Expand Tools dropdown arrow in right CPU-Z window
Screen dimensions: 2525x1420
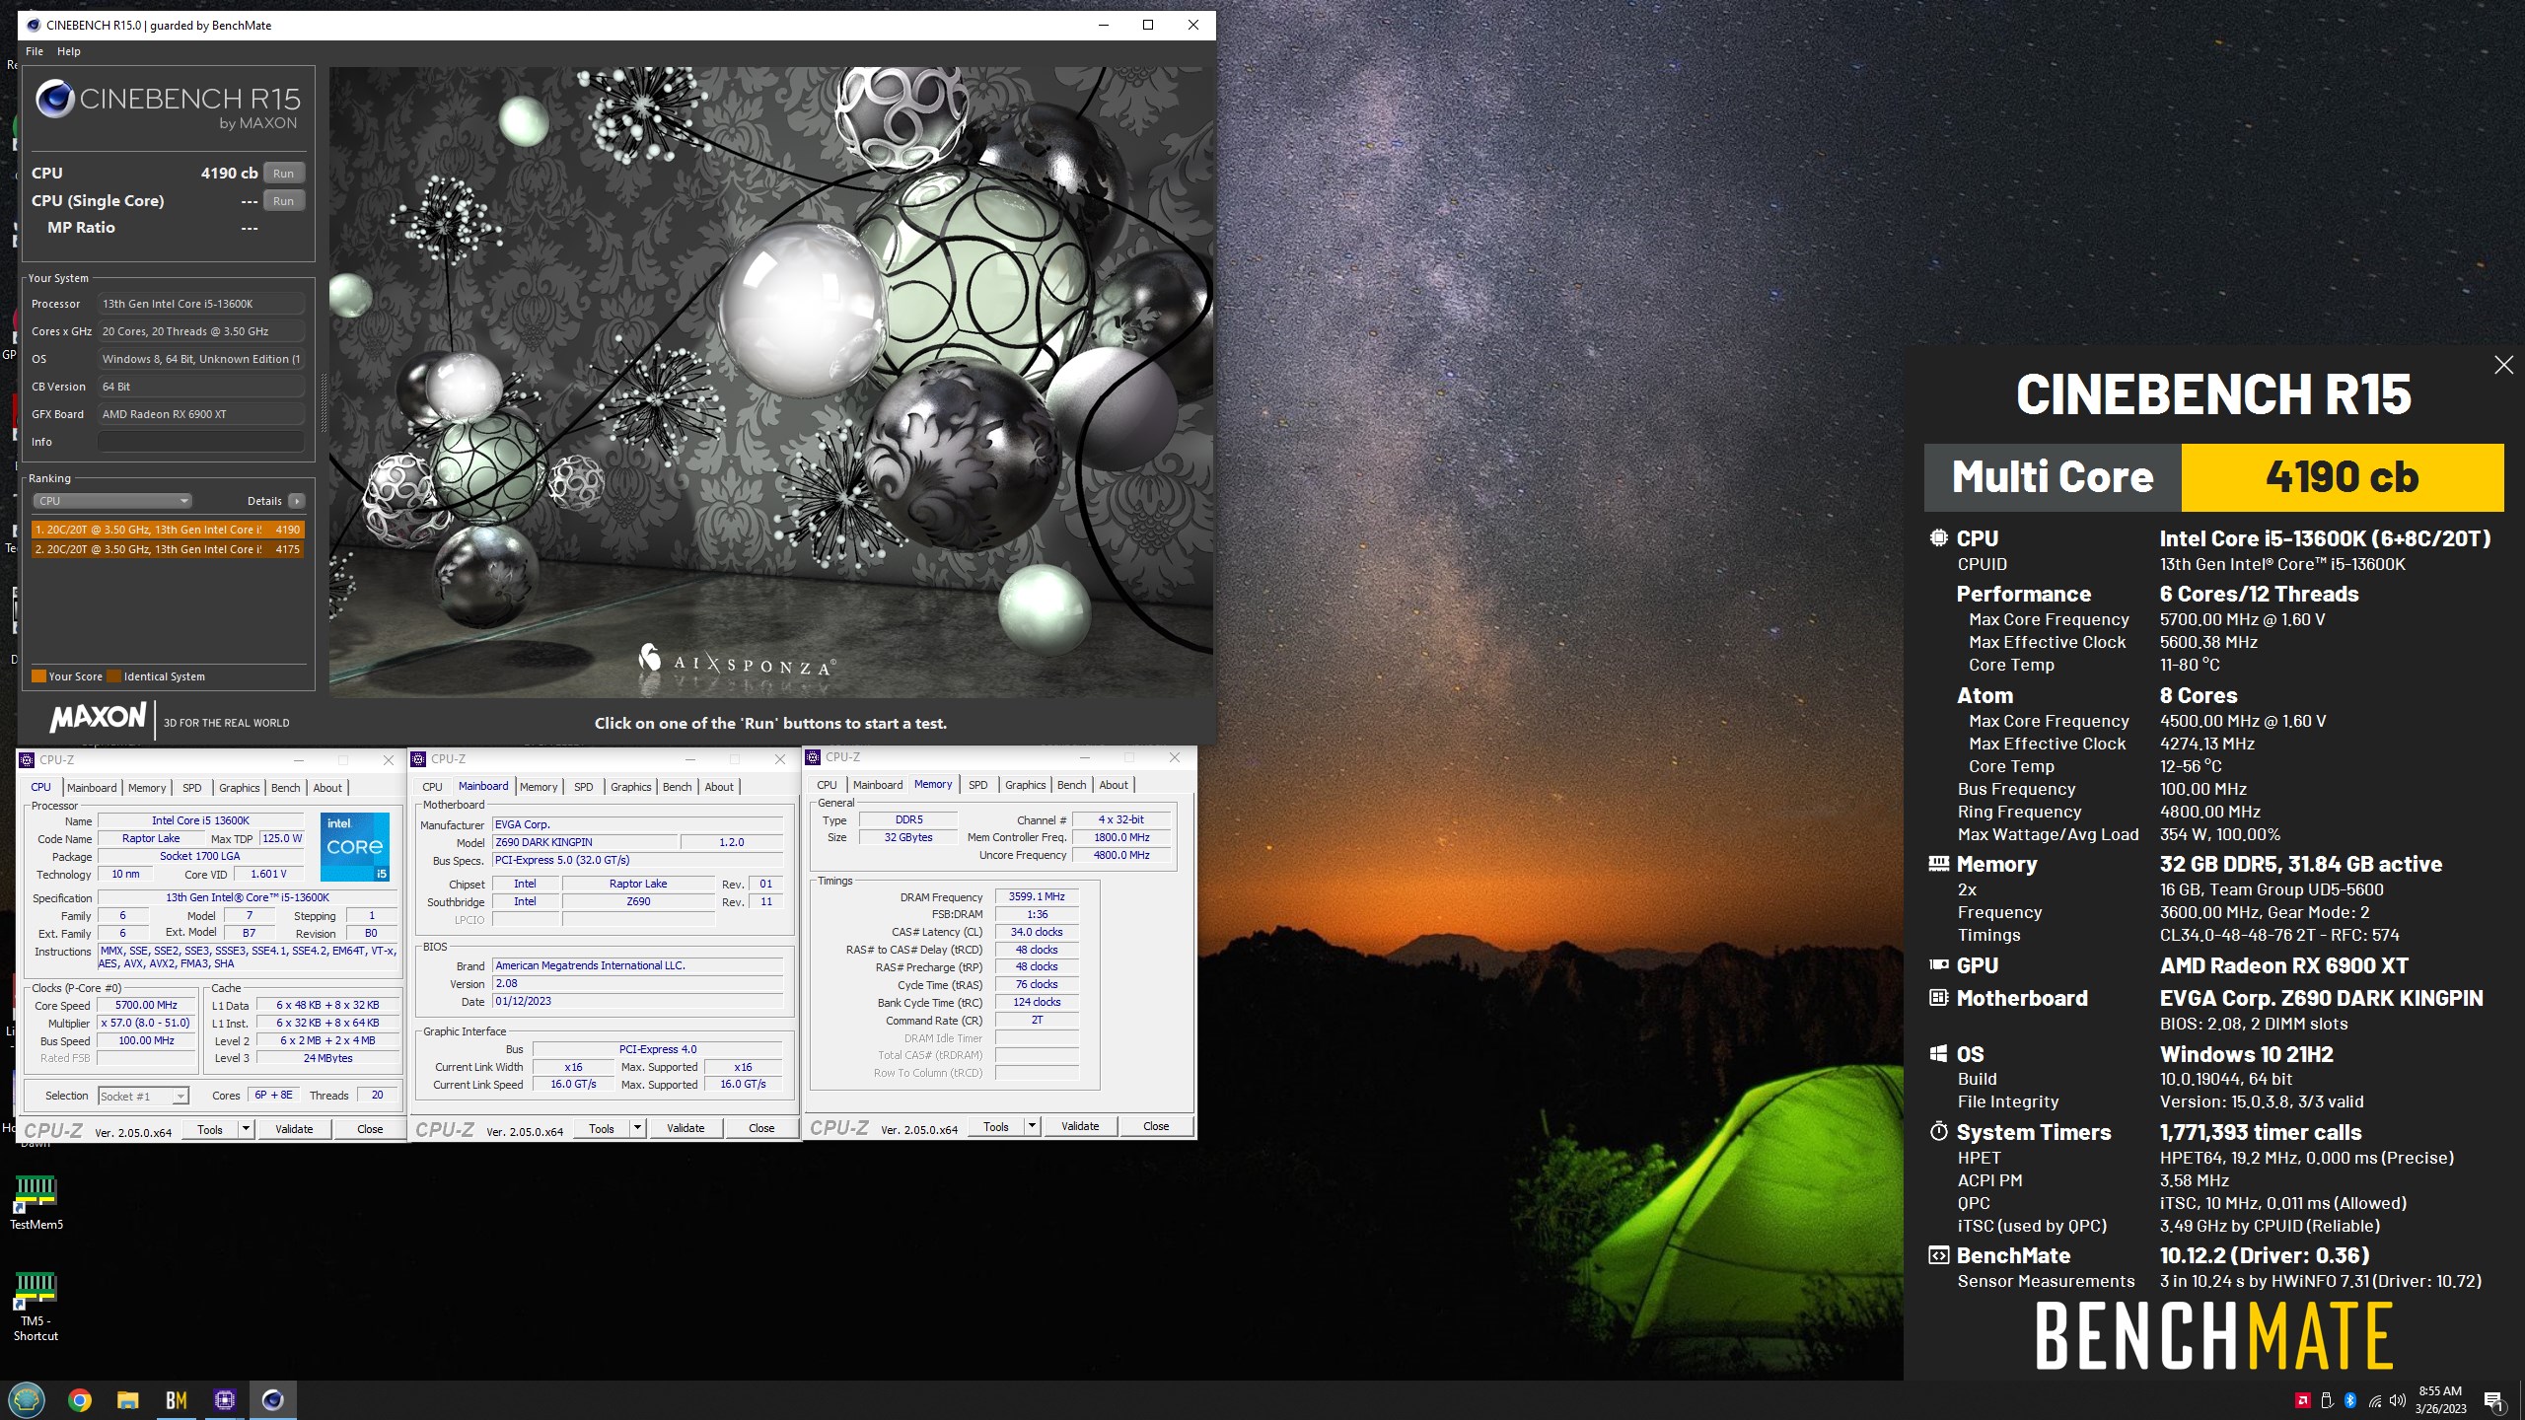click(1032, 1126)
